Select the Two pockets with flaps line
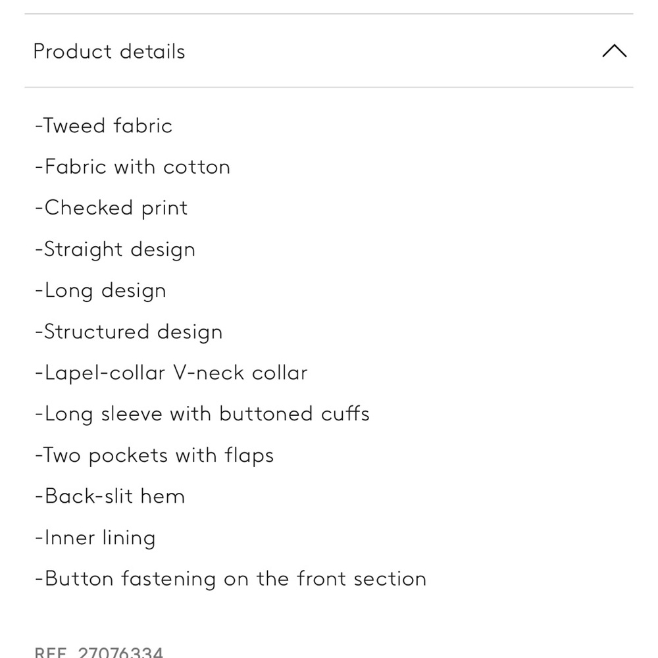This screenshot has width=658, height=658. pyautogui.click(x=154, y=455)
